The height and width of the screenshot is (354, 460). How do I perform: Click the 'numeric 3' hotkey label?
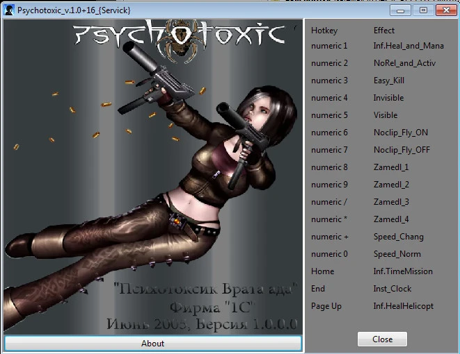tap(329, 81)
